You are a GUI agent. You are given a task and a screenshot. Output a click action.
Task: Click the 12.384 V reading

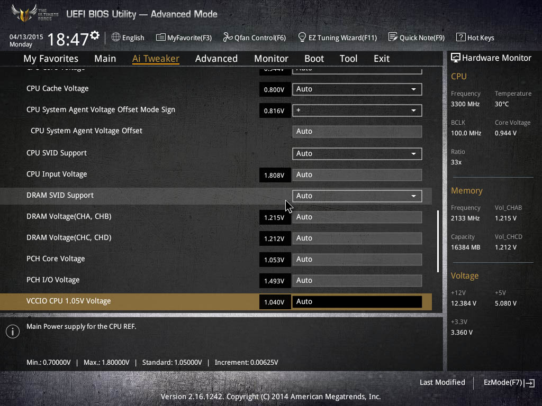(464, 303)
